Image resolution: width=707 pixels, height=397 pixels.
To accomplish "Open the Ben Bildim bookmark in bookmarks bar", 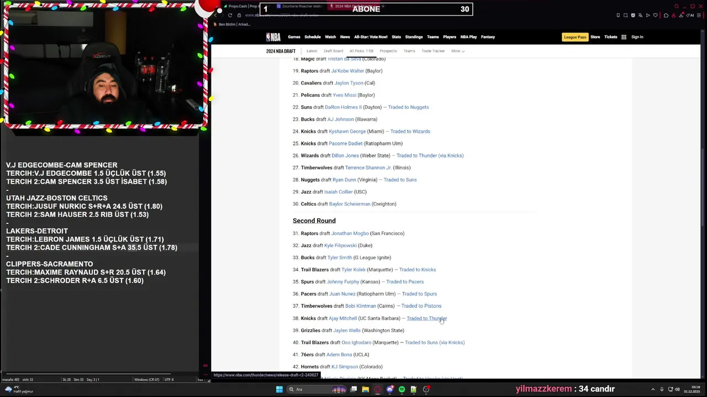I will point(232,24).
